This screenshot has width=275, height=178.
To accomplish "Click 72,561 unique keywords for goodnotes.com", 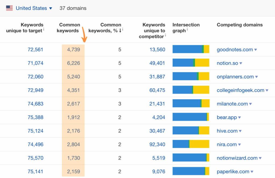I will click(x=35, y=50).
